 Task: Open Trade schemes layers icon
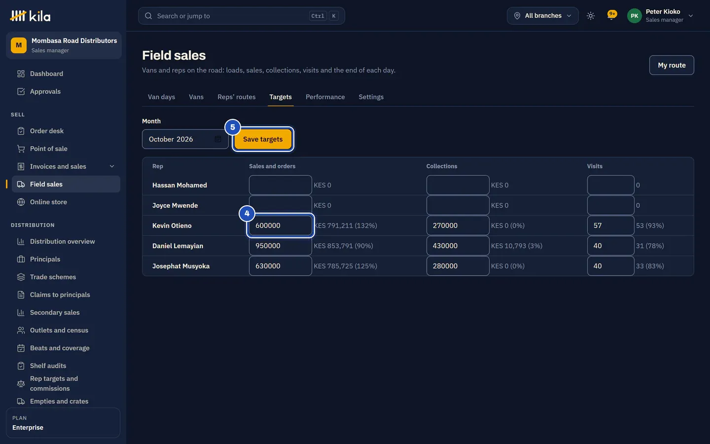point(21,277)
